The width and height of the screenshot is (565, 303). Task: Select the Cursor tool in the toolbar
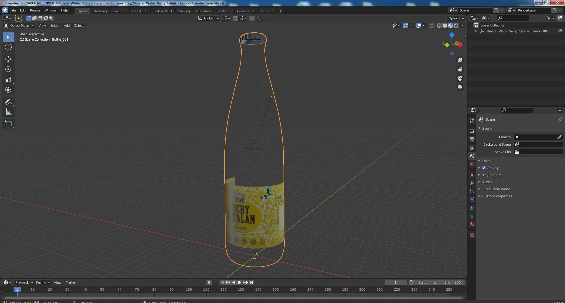(x=8, y=47)
